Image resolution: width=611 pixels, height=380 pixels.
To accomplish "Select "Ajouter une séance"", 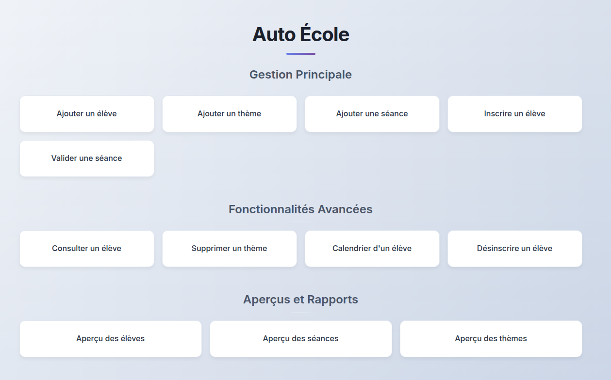I will 372,113.
